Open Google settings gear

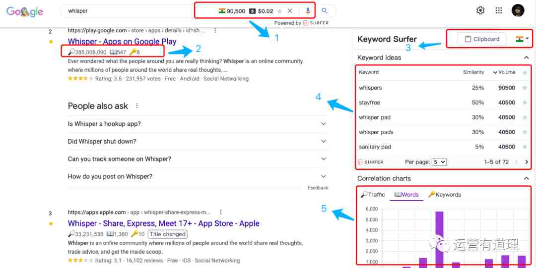(x=480, y=10)
